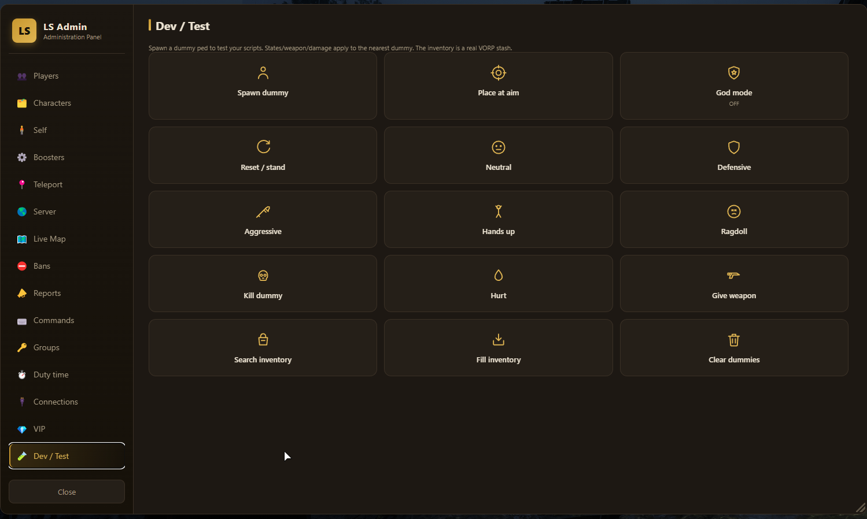Image resolution: width=867 pixels, height=519 pixels.
Task: Click the Give weapon pistol icon
Action: [x=734, y=276]
